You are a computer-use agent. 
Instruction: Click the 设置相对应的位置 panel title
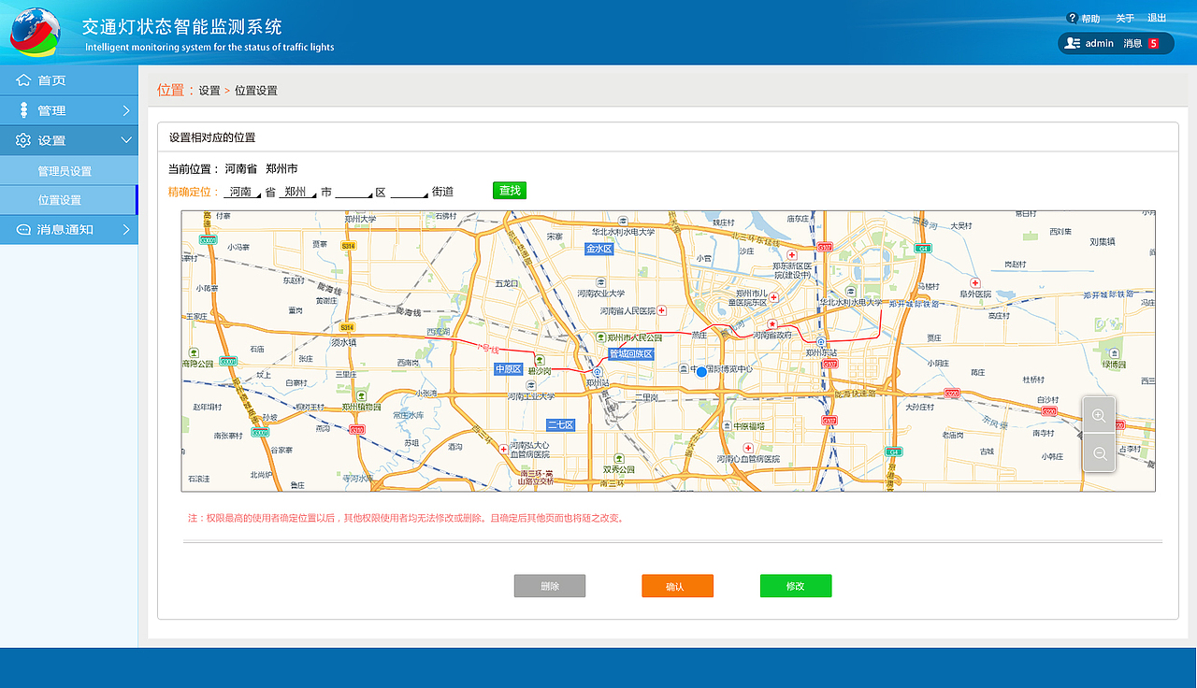click(x=212, y=137)
